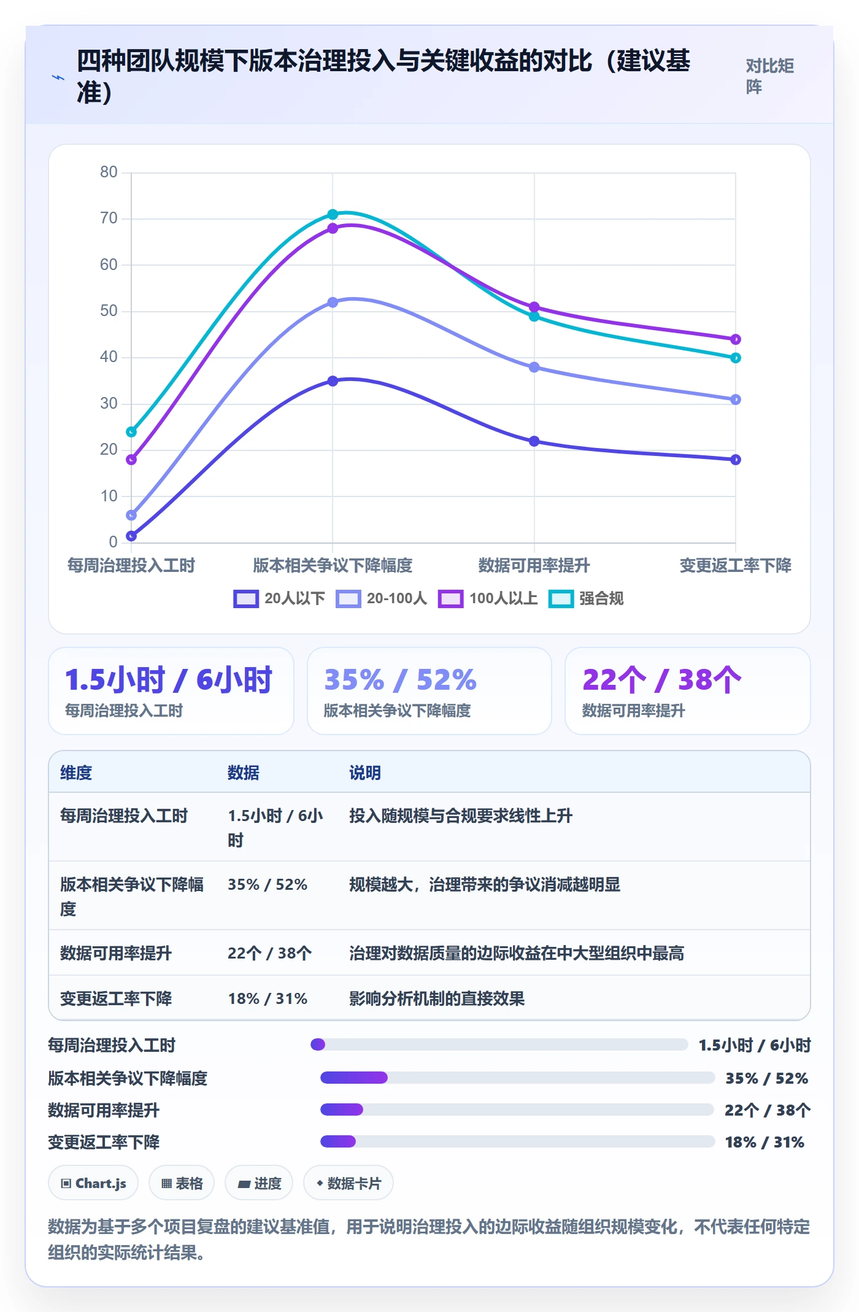This screenshot has height=1312, width=859.
Task: Click table cell 规模越大，治理带来的争议消减越明显
Action: tap(485, 884)
